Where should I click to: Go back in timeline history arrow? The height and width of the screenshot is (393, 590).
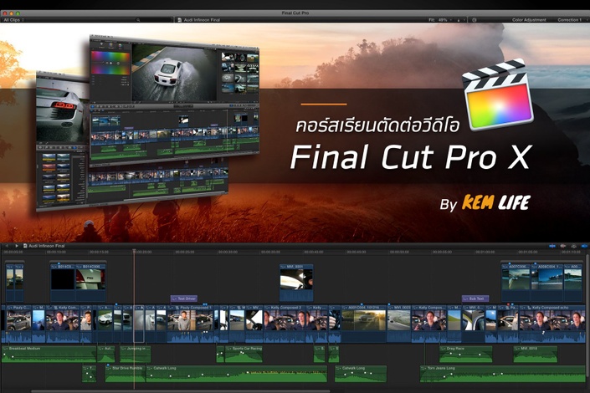pyautogui.click(x=7, y=246)
